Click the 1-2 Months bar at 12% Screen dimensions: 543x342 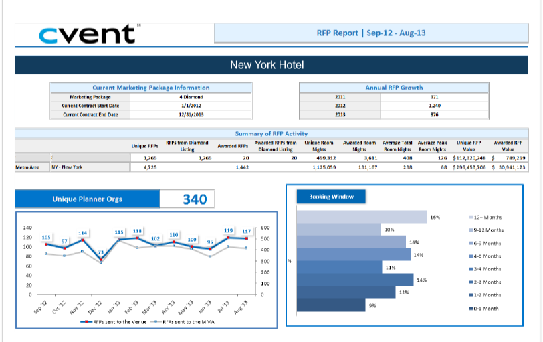[346, 292]
